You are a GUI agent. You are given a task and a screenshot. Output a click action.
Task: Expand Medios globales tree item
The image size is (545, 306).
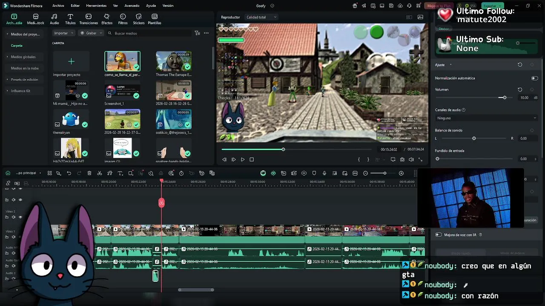tap(7, 57)
